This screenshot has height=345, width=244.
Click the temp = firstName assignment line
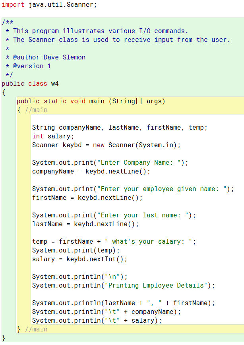[114, 242]
